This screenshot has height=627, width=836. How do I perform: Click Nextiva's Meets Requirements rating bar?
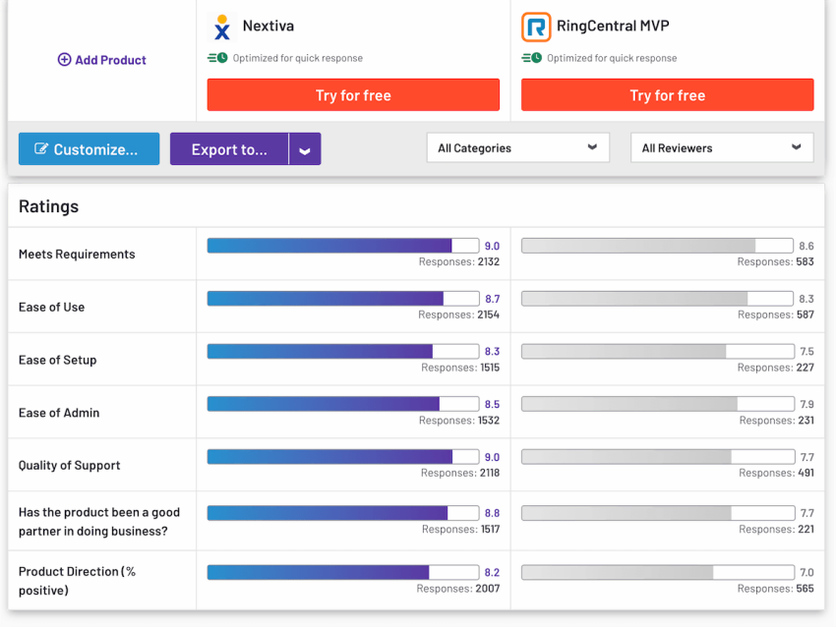point(343,246)
